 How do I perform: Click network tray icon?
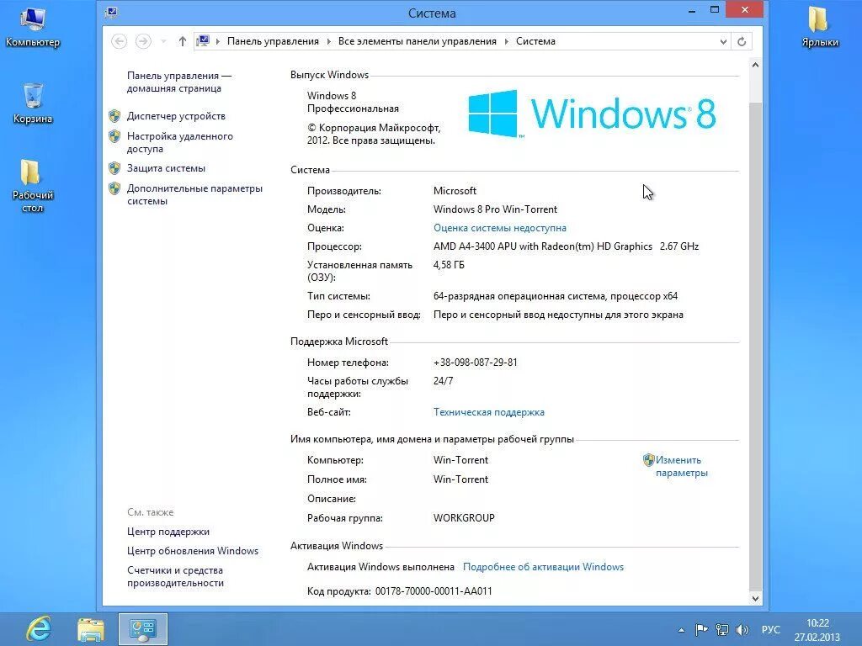coord(721,629)
